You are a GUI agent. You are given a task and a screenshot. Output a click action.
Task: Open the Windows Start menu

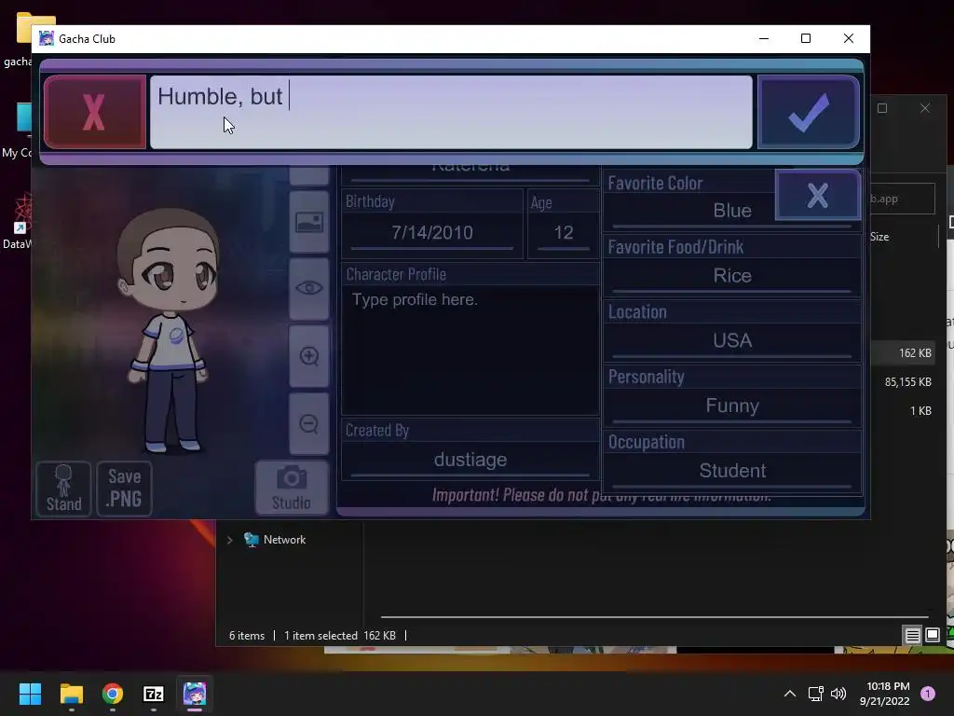(x=30, y=694)
